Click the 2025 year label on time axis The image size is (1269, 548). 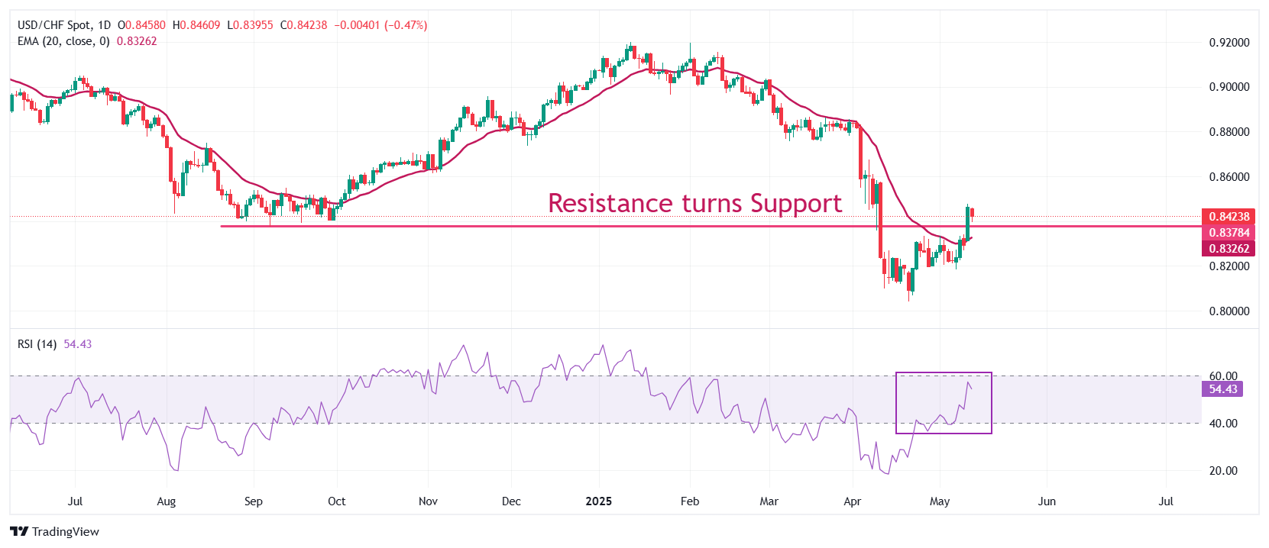598,501
